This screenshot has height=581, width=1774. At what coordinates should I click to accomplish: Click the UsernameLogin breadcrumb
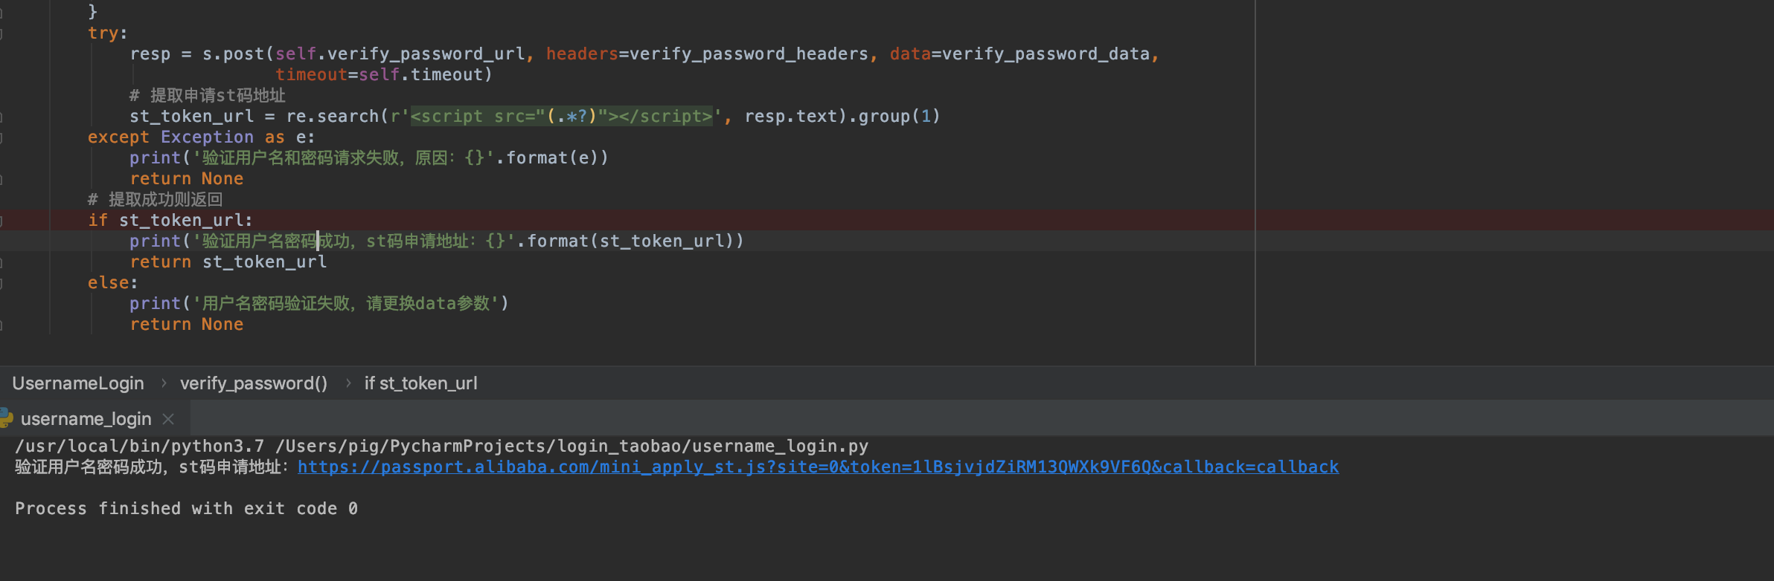tap(78, 383)
